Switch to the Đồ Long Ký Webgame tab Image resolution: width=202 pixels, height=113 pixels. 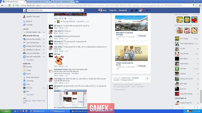click(62, 2)
